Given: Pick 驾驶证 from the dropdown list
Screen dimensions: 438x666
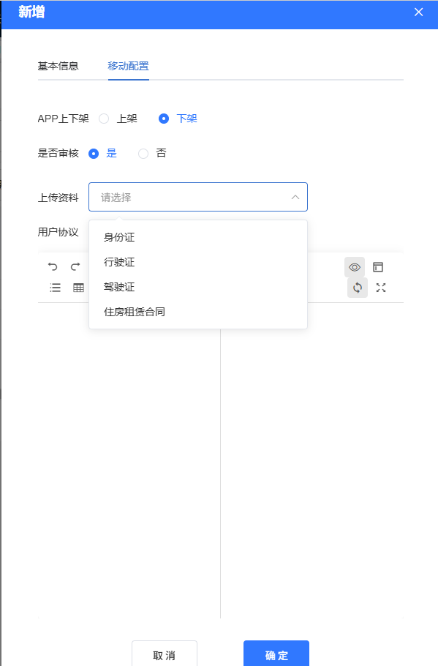Looking at the screenshot, I should (x=197, y=287).
